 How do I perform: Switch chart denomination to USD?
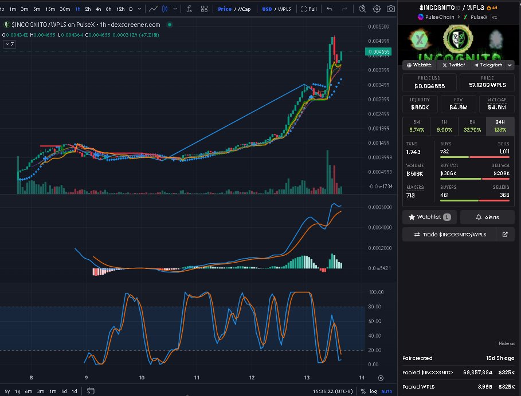[x=267, y=9]
